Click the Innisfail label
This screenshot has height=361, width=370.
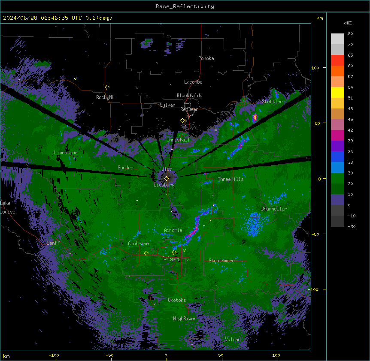(178, 140)
